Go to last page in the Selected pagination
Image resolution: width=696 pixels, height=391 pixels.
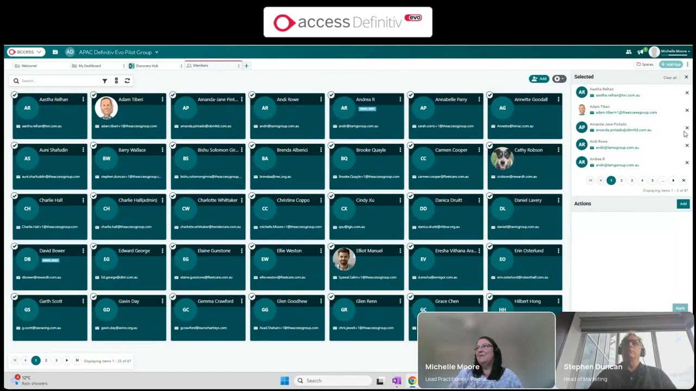click(683, 180)
